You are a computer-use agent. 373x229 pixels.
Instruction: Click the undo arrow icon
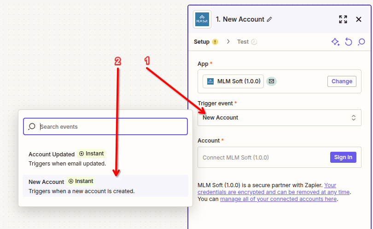[x=349, y=42]
